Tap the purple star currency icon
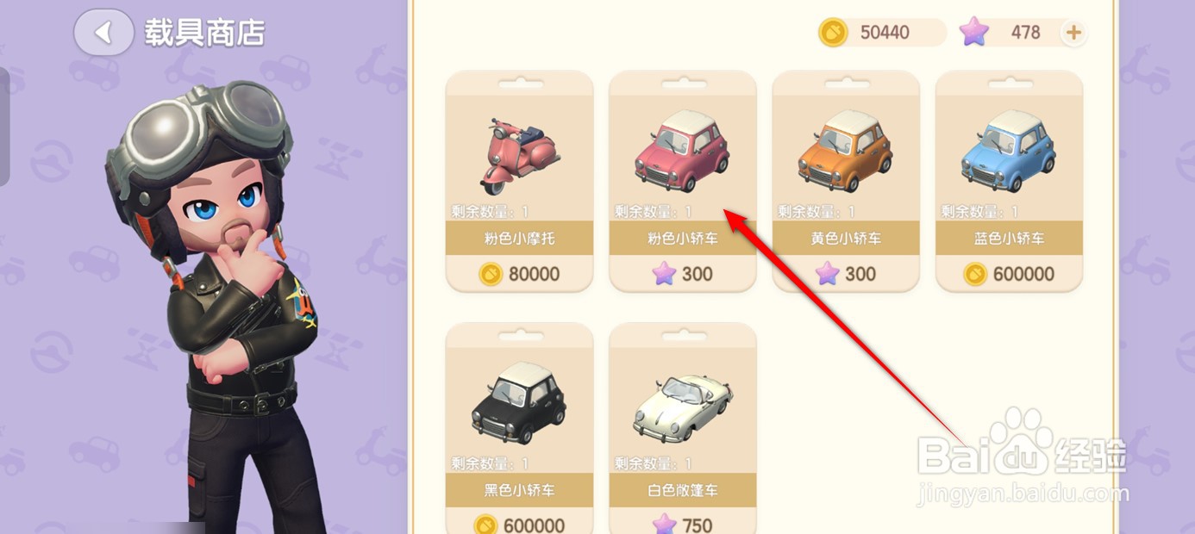 [x=974, y=33]
